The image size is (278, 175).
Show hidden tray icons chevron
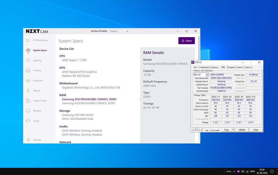(x=234, y=171)
